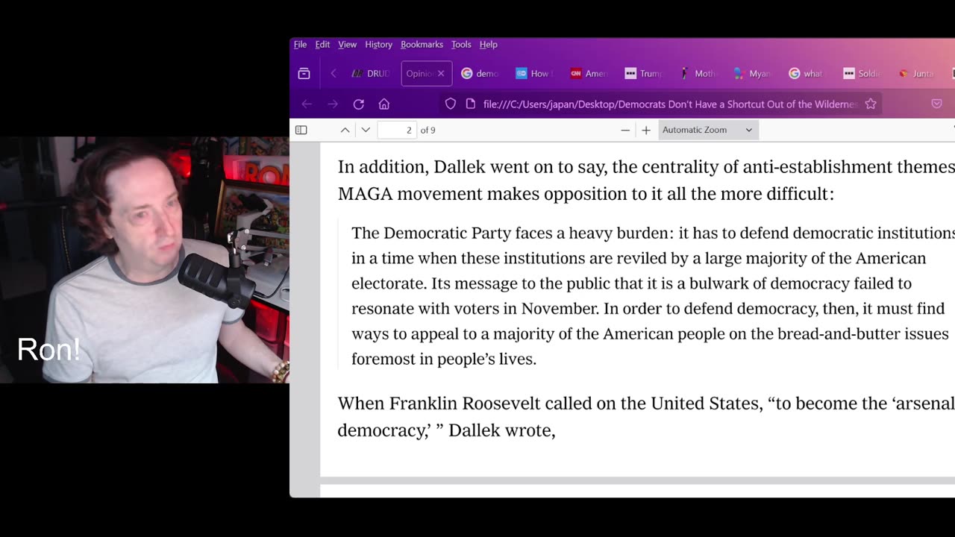
Task: Switch to the CNN 'Amer' tab
Action: 589,74
